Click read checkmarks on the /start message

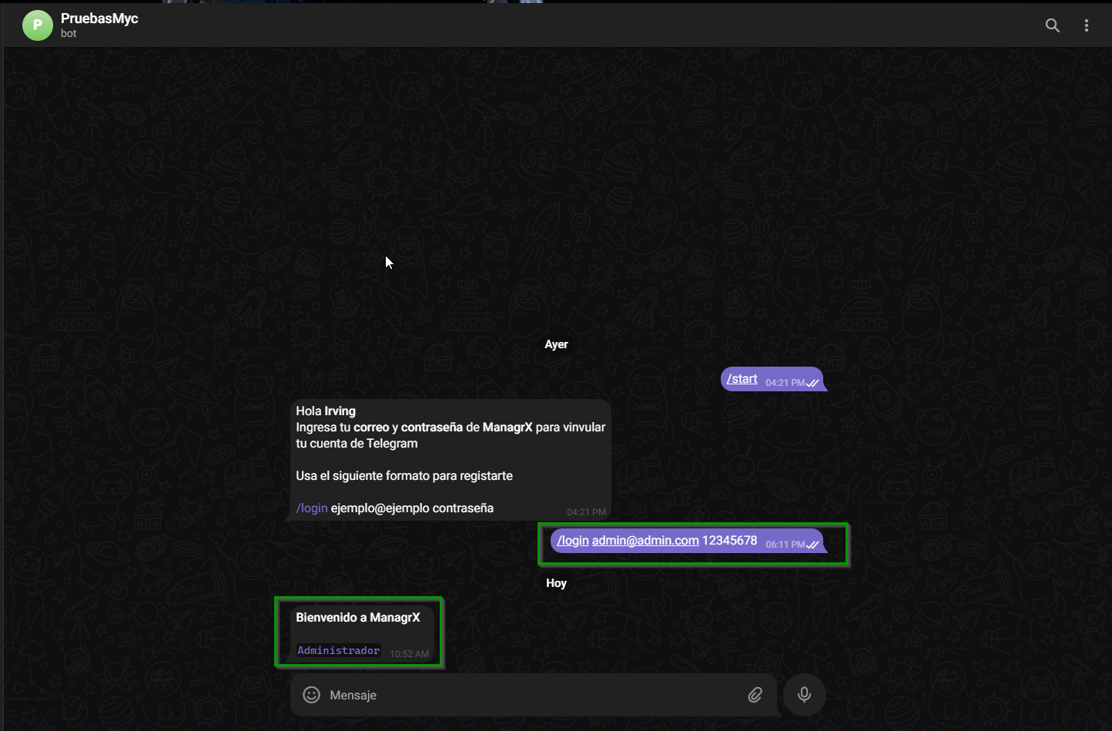[x=812, y=383]
